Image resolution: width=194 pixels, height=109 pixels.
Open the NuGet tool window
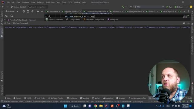[x=96, y=98]
